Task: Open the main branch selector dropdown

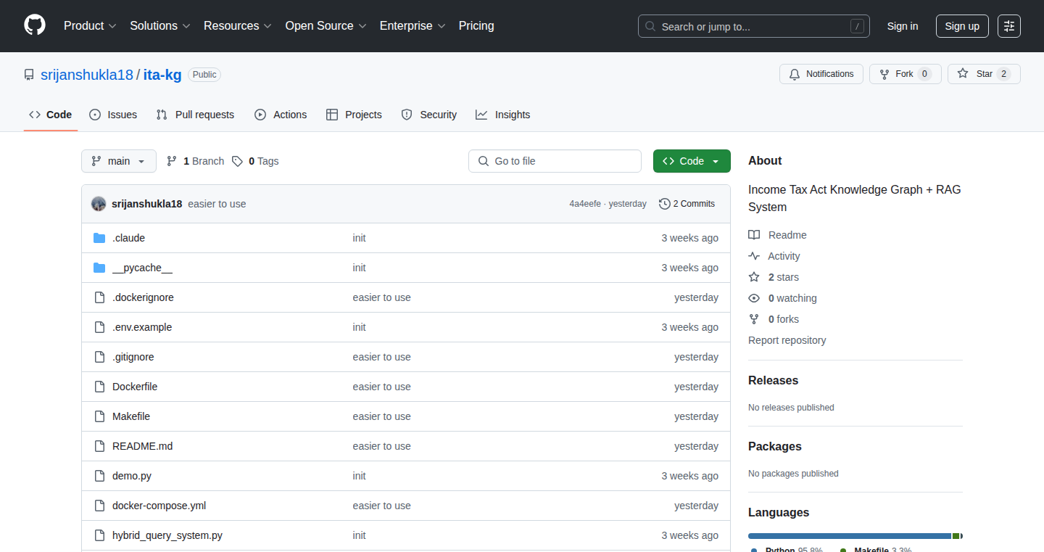Action: 119,161
